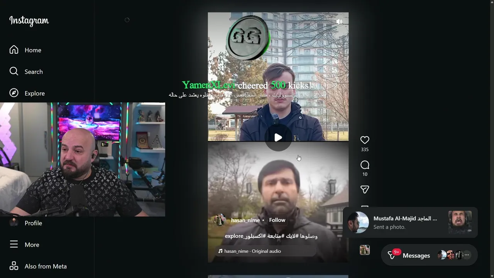Click the Search magnifier icon
Screen dimensions: 494x278
click(14, 71)
